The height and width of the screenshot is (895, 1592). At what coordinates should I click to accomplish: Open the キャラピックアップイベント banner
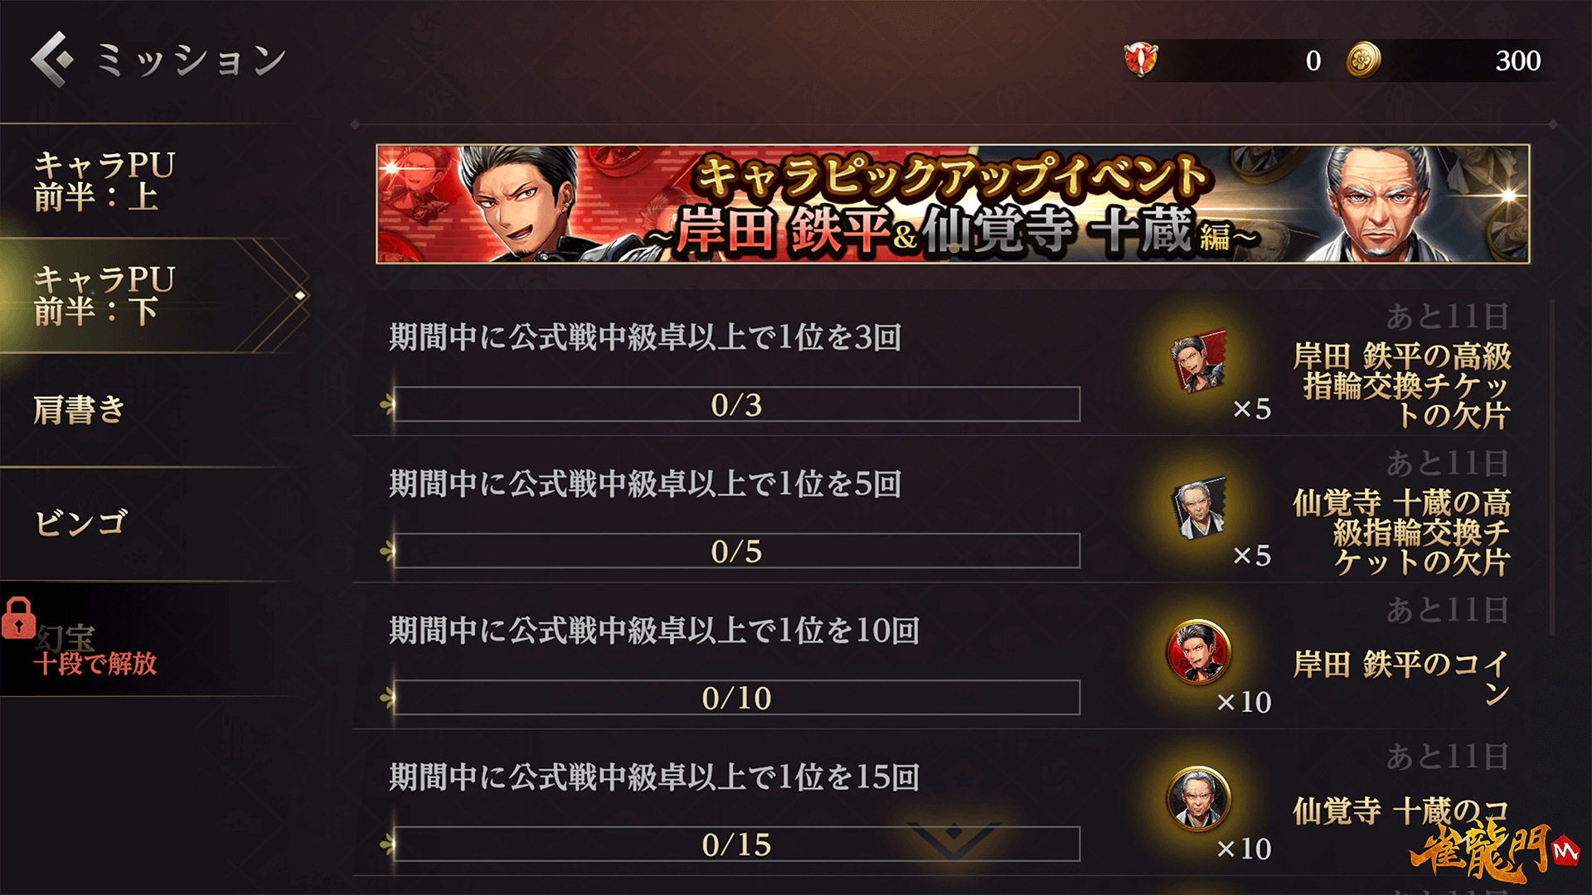[x=953, y=204]
